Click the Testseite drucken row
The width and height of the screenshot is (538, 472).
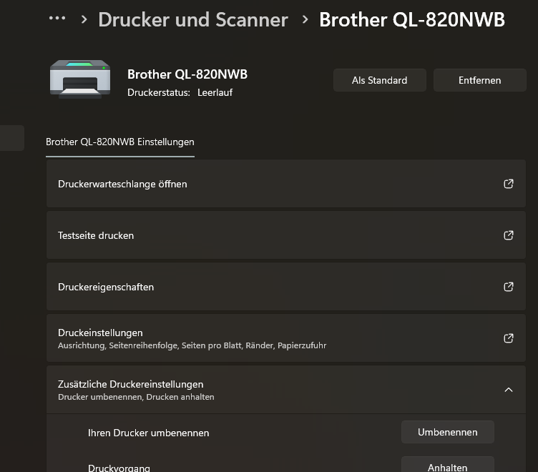point(272,235)
